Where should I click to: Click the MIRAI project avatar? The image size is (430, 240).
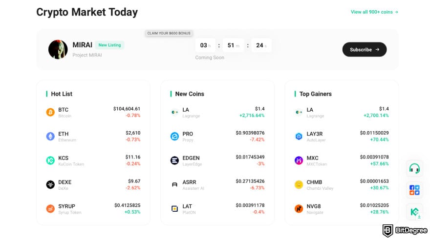(x=58, y=50)
